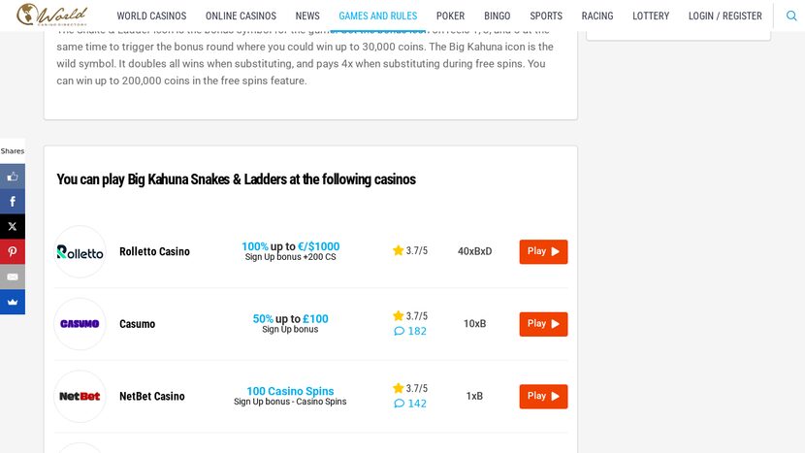
Task: Click the Facebook Like thumbs-up icon
Action: (x=13, y=177)
